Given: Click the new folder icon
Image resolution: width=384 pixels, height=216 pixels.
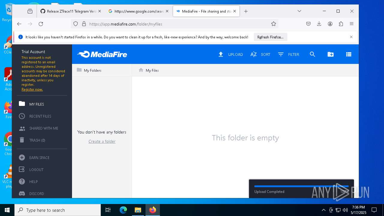Looking at the screenshot, I should (x=330, y=54).
